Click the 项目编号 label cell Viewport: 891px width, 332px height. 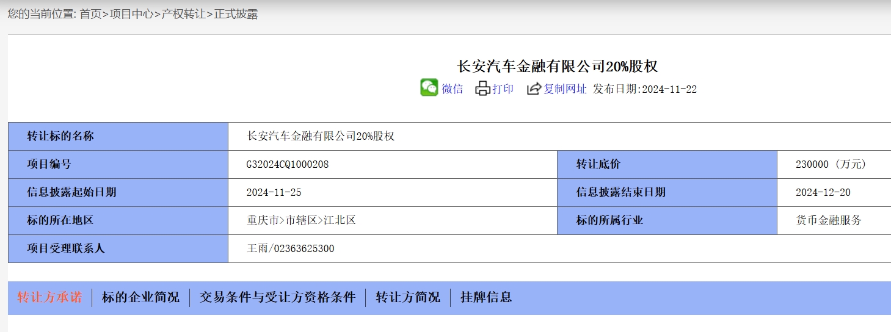pyautogui.click(x=118, y=164)
